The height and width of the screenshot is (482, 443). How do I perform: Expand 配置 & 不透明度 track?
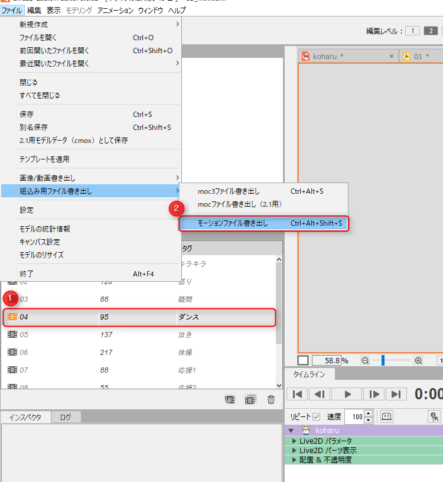coord(294,460)
